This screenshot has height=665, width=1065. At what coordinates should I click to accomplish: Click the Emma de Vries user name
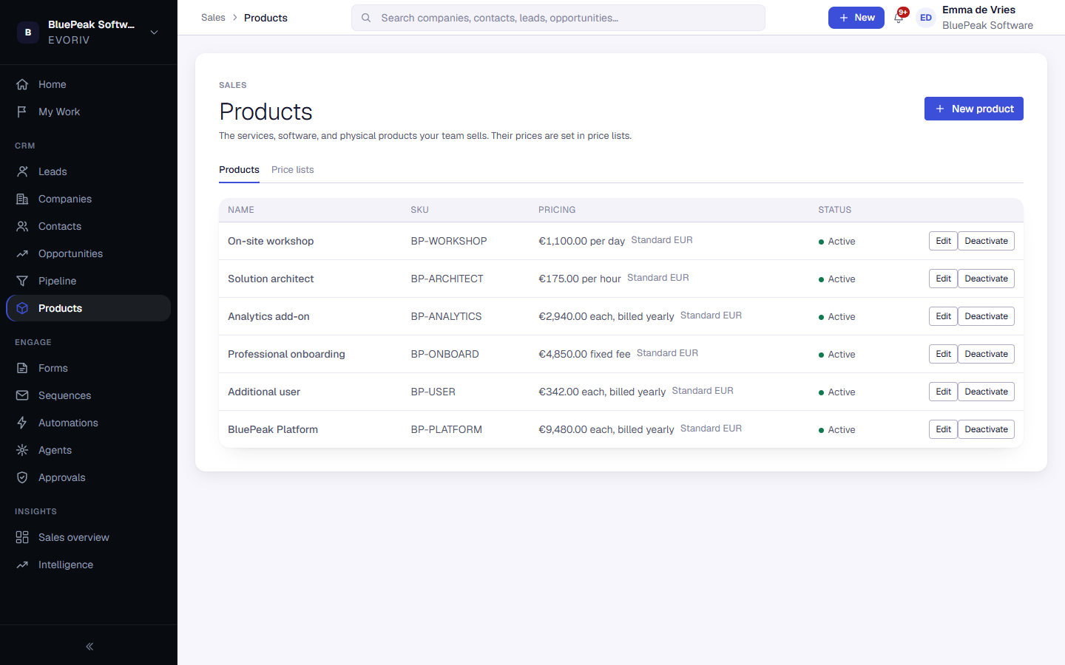(x=978, y=10)
